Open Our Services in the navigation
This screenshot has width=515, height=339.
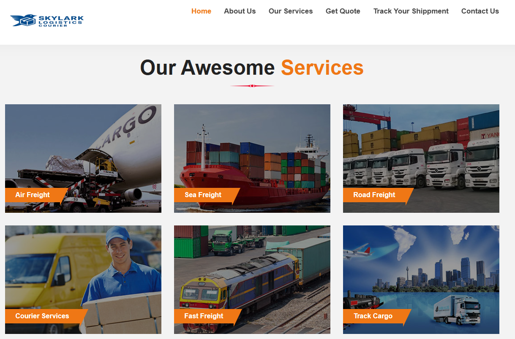click(291, 11)
